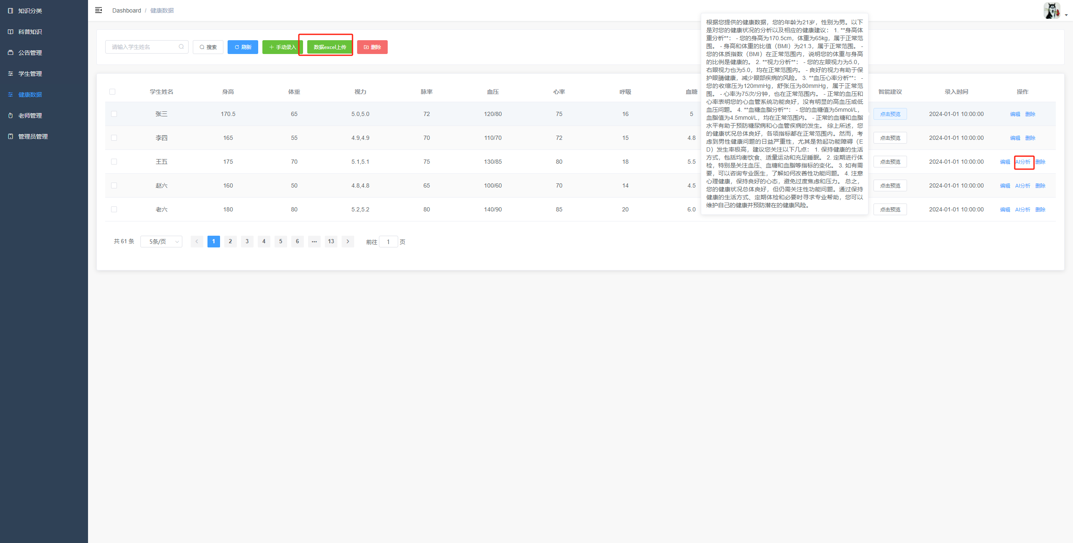1073x543 pixels.
Task: Go to page 3
Action: click(247, 242)
